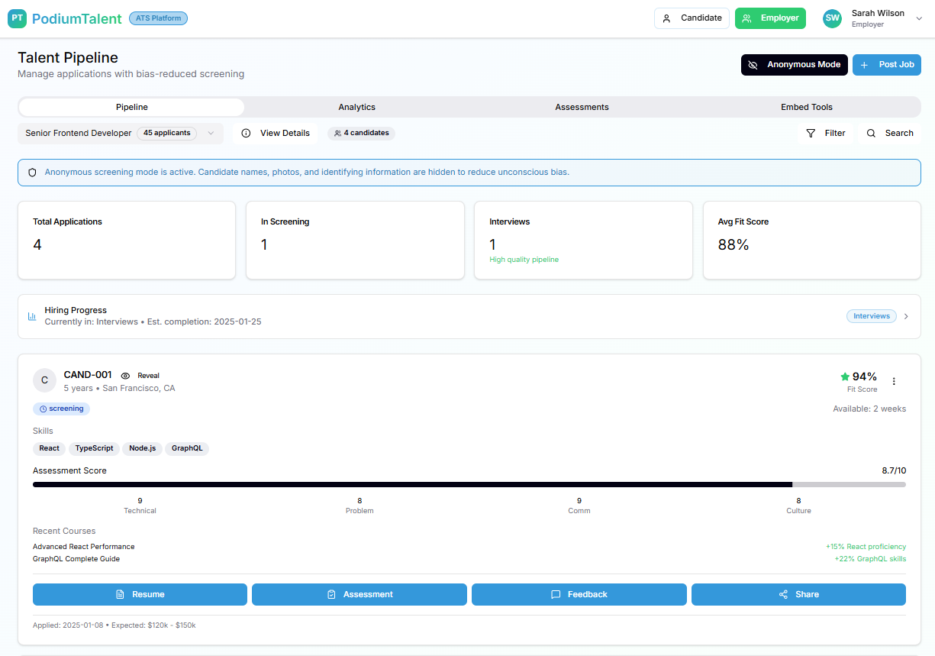Click the shield icon in the anonymous banner
Image resolution: width=935 pixels, height=656 pixels.
[x=32, y=173]
